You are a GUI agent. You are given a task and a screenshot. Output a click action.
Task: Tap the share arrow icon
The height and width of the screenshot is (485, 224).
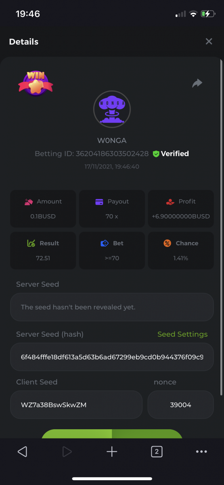click(197, 83)
